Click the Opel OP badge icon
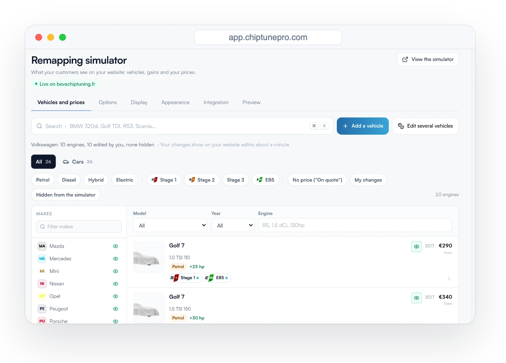The width and height of the screenshot is (506, 363). coord(42,296)
